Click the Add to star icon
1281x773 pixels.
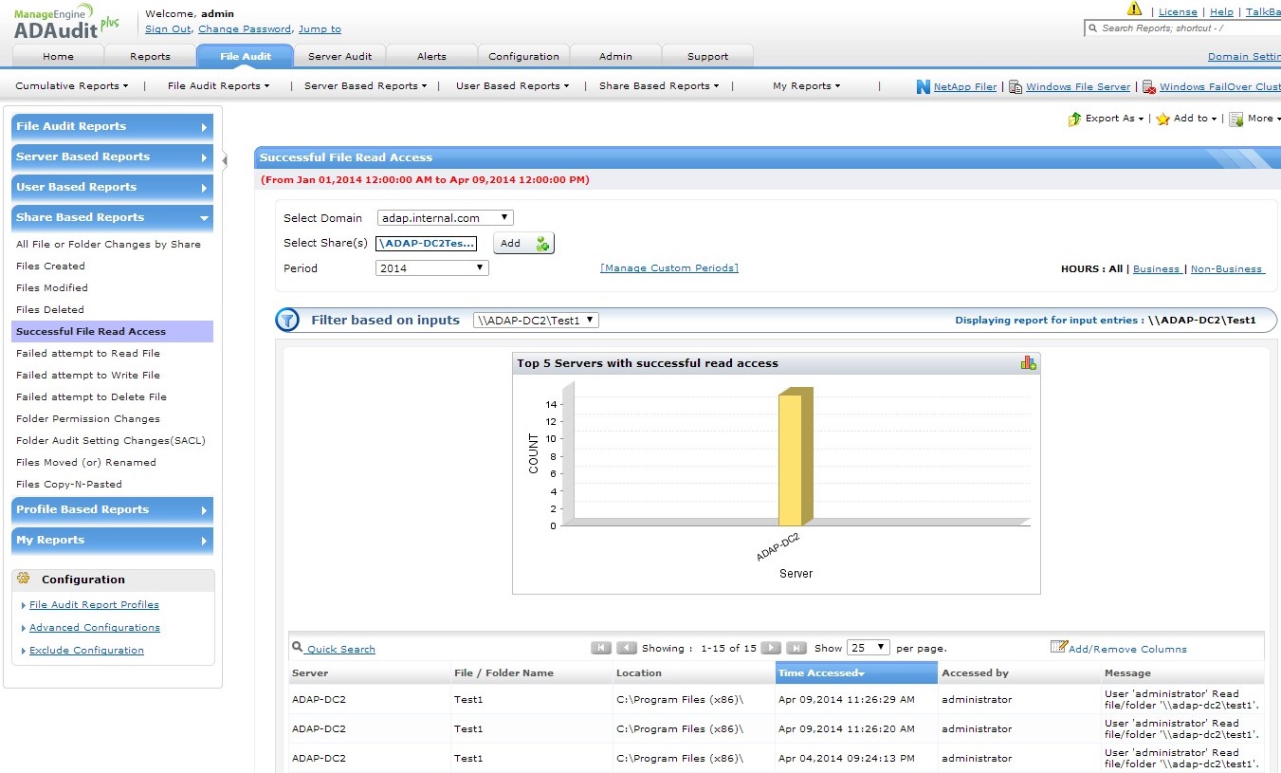1162,119
